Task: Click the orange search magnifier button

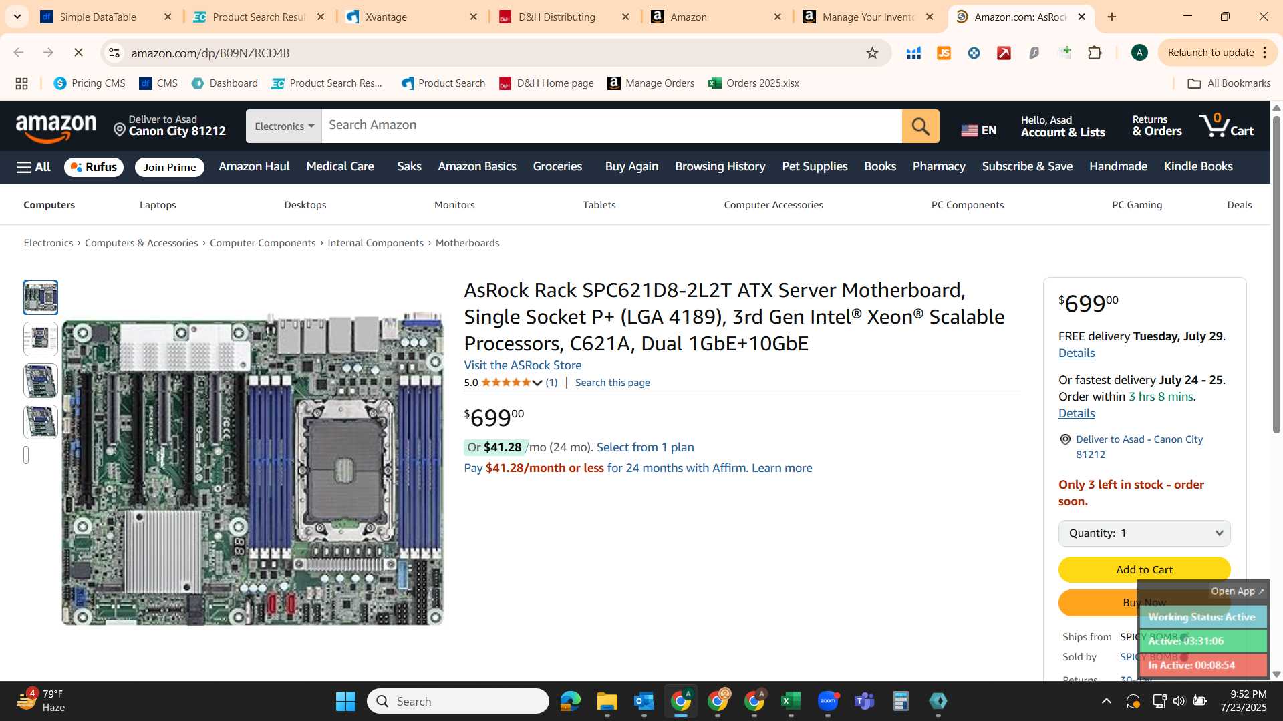Action: 920,126
